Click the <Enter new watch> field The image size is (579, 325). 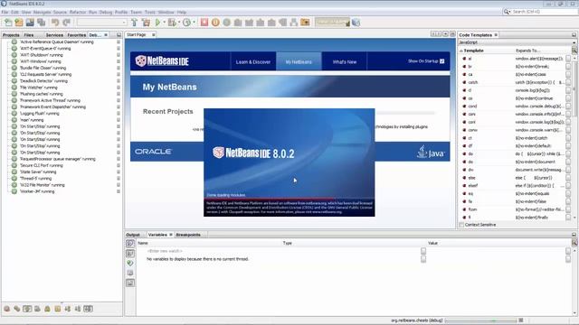[x=165, y=251]
